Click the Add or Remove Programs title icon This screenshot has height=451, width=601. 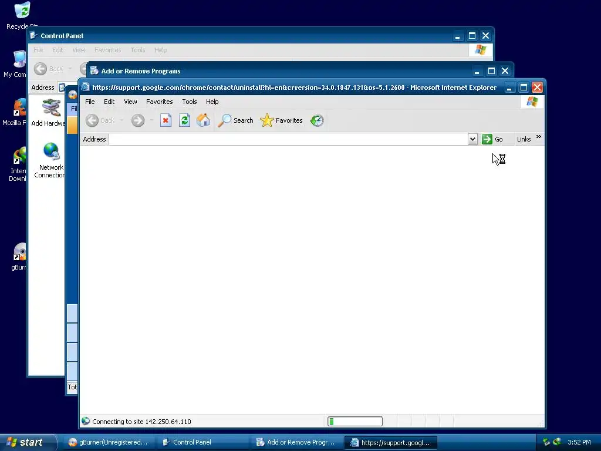tap(94, 70)
